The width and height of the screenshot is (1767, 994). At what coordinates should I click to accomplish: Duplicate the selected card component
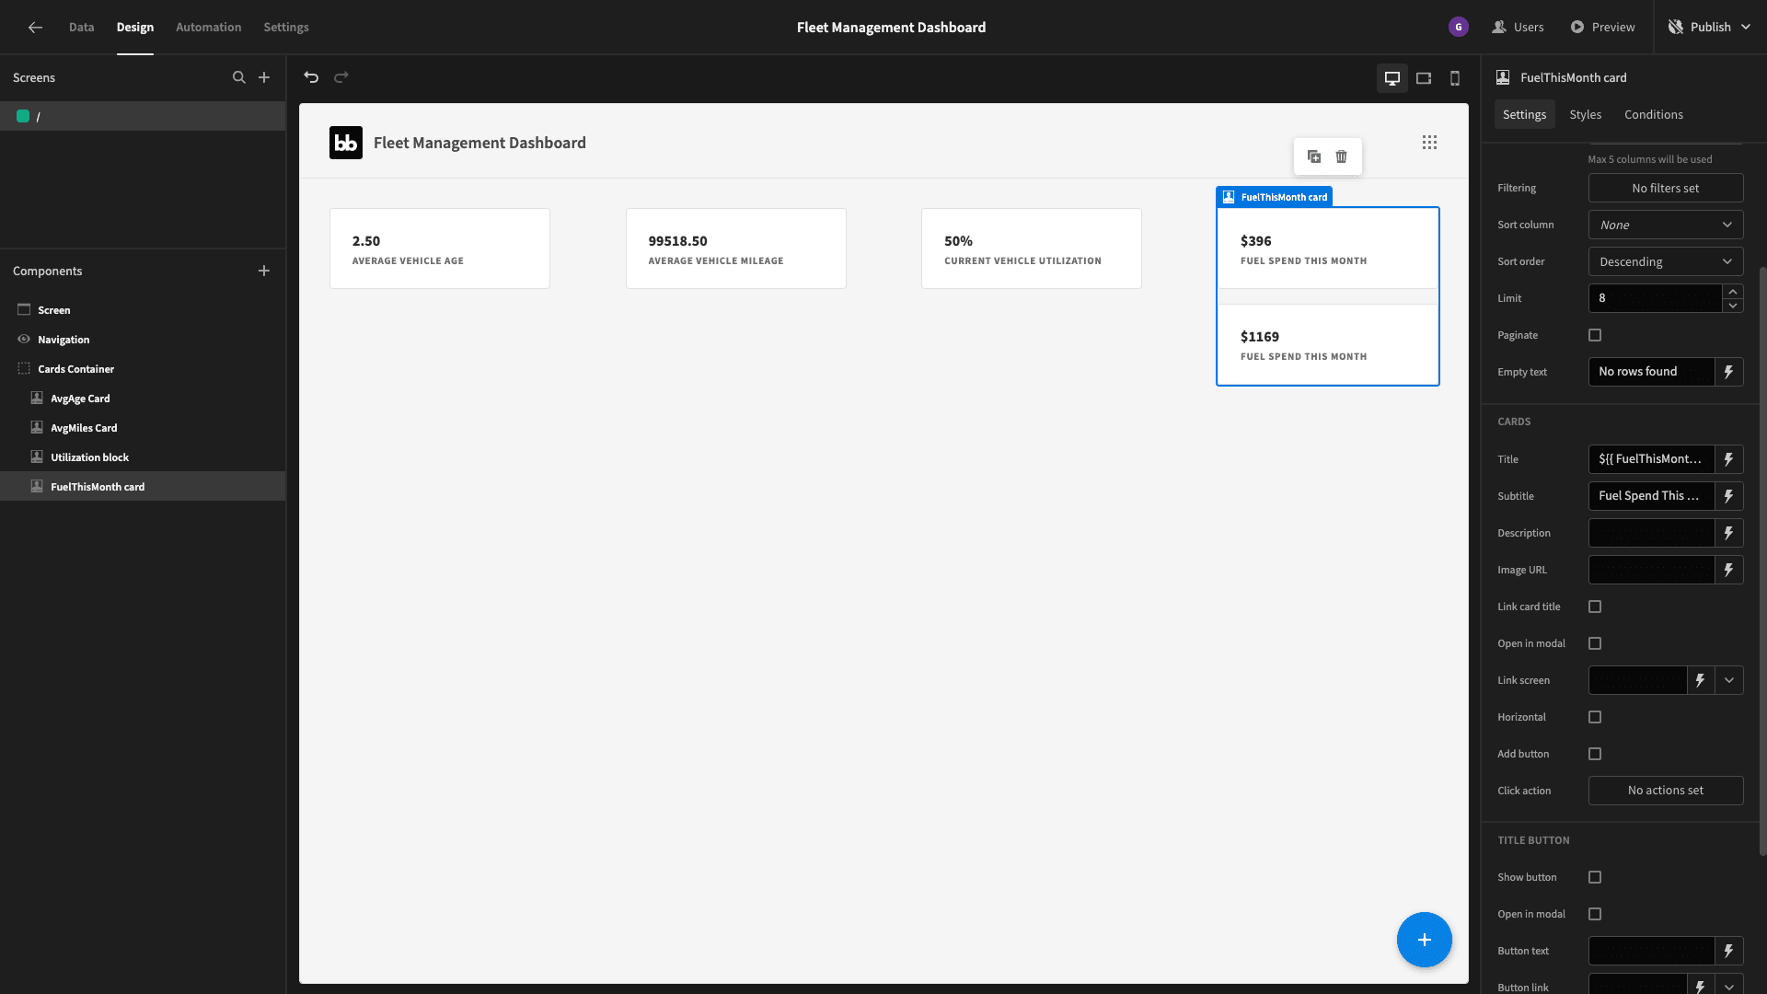click(x=1314, y=156)
